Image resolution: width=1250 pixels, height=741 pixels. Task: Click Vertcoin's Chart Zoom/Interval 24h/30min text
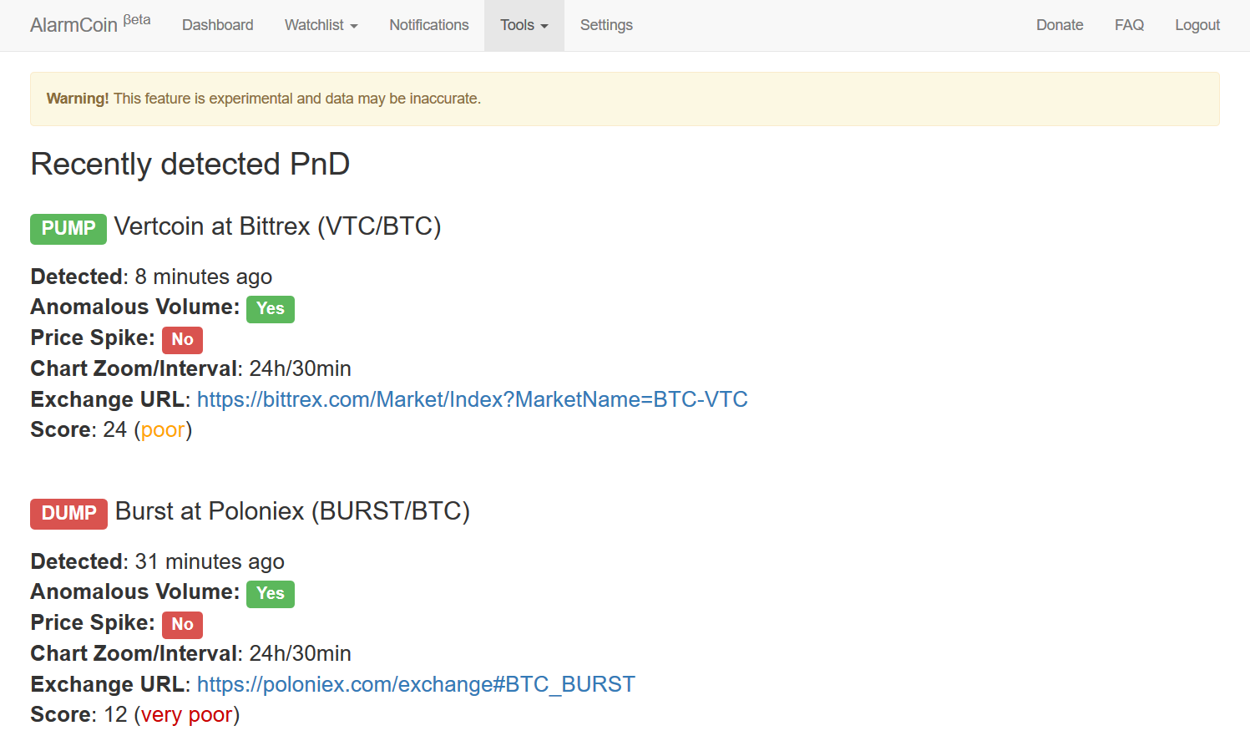191,368
